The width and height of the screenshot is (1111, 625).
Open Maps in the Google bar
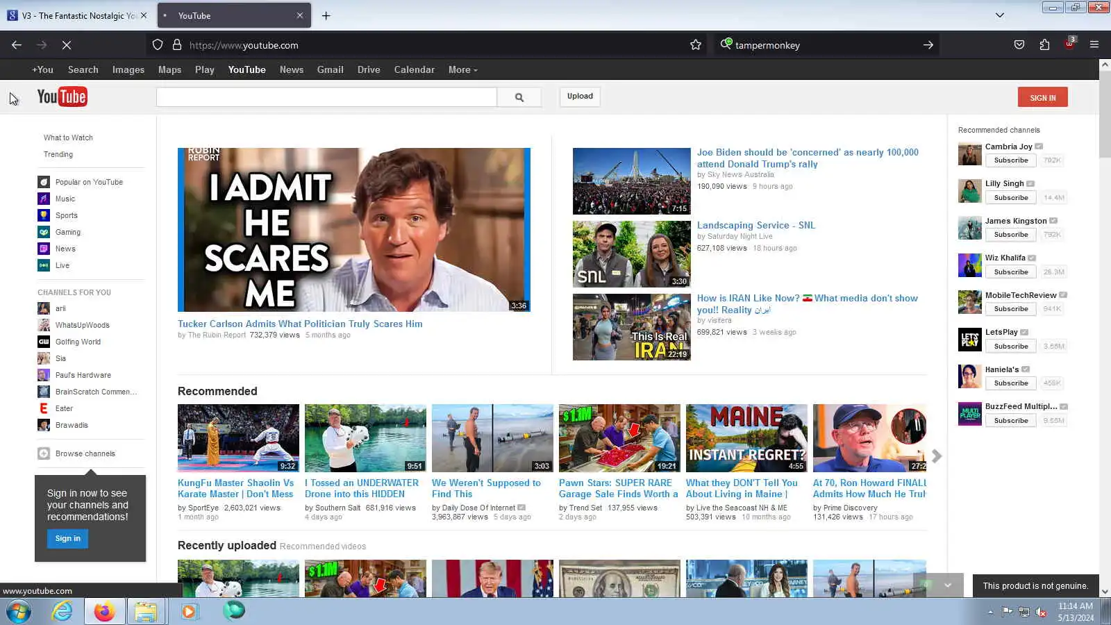(x=169, y=69)
